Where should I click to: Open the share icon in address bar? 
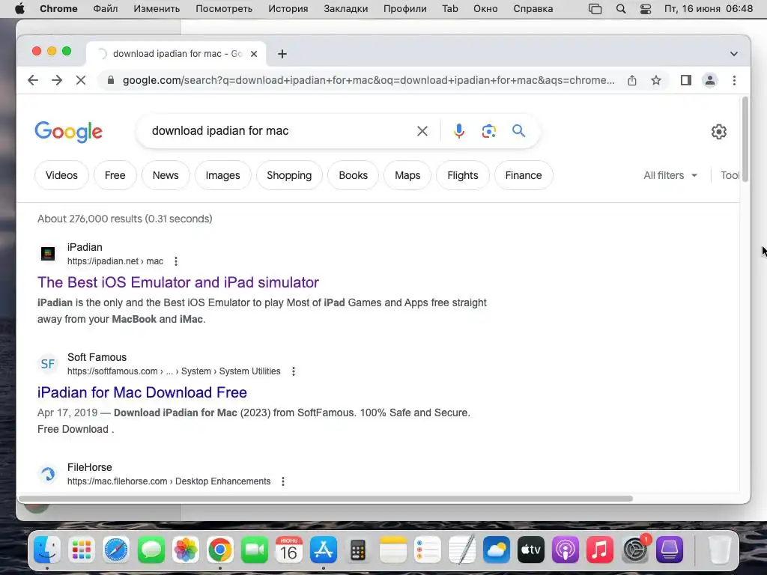632,80
